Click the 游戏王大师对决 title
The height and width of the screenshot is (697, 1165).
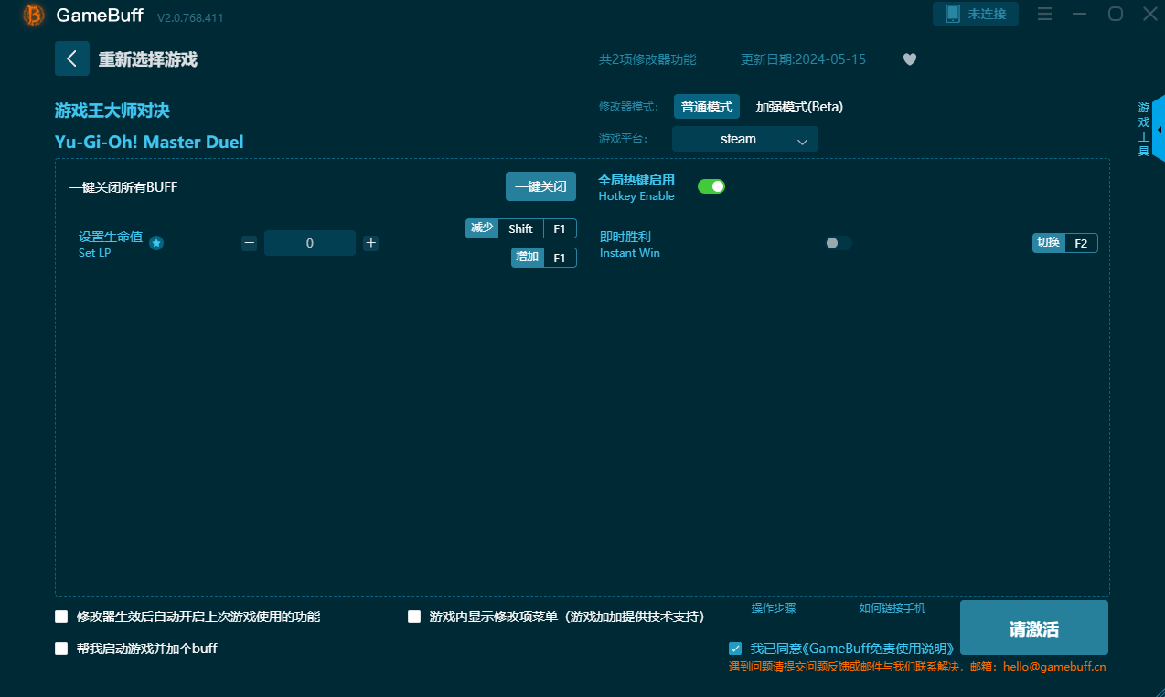(x=112, y=111)
